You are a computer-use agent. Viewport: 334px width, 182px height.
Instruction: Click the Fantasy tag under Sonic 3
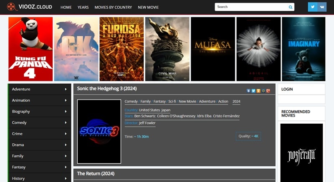pyautogui.click(x=159, y=102)
